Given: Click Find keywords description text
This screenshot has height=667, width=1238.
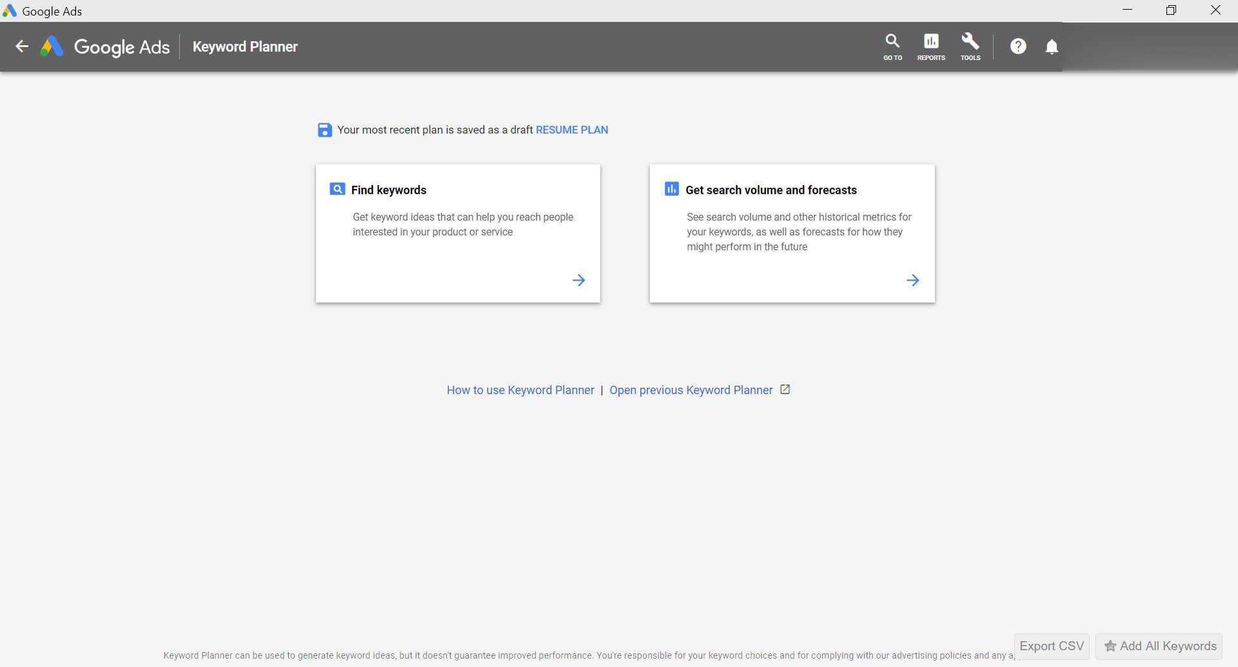Looking at the screenshot, I should pyautogui.click(x=463, y=224).
